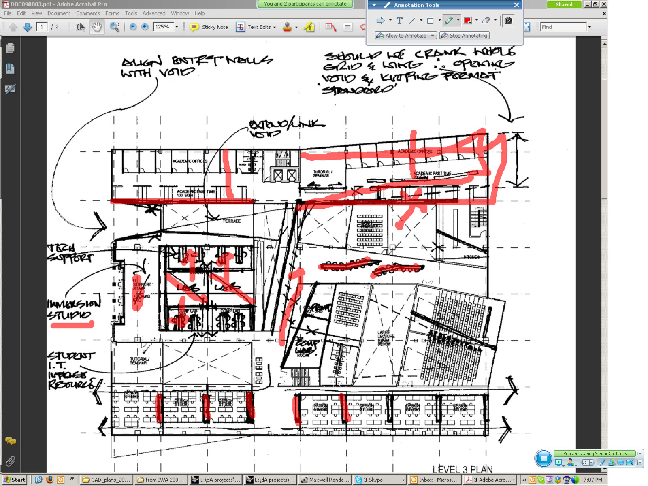This screenshot has width=648, height=486.
Task: Select the Marquee Zoom tool
Action: [x=115, y=27]
